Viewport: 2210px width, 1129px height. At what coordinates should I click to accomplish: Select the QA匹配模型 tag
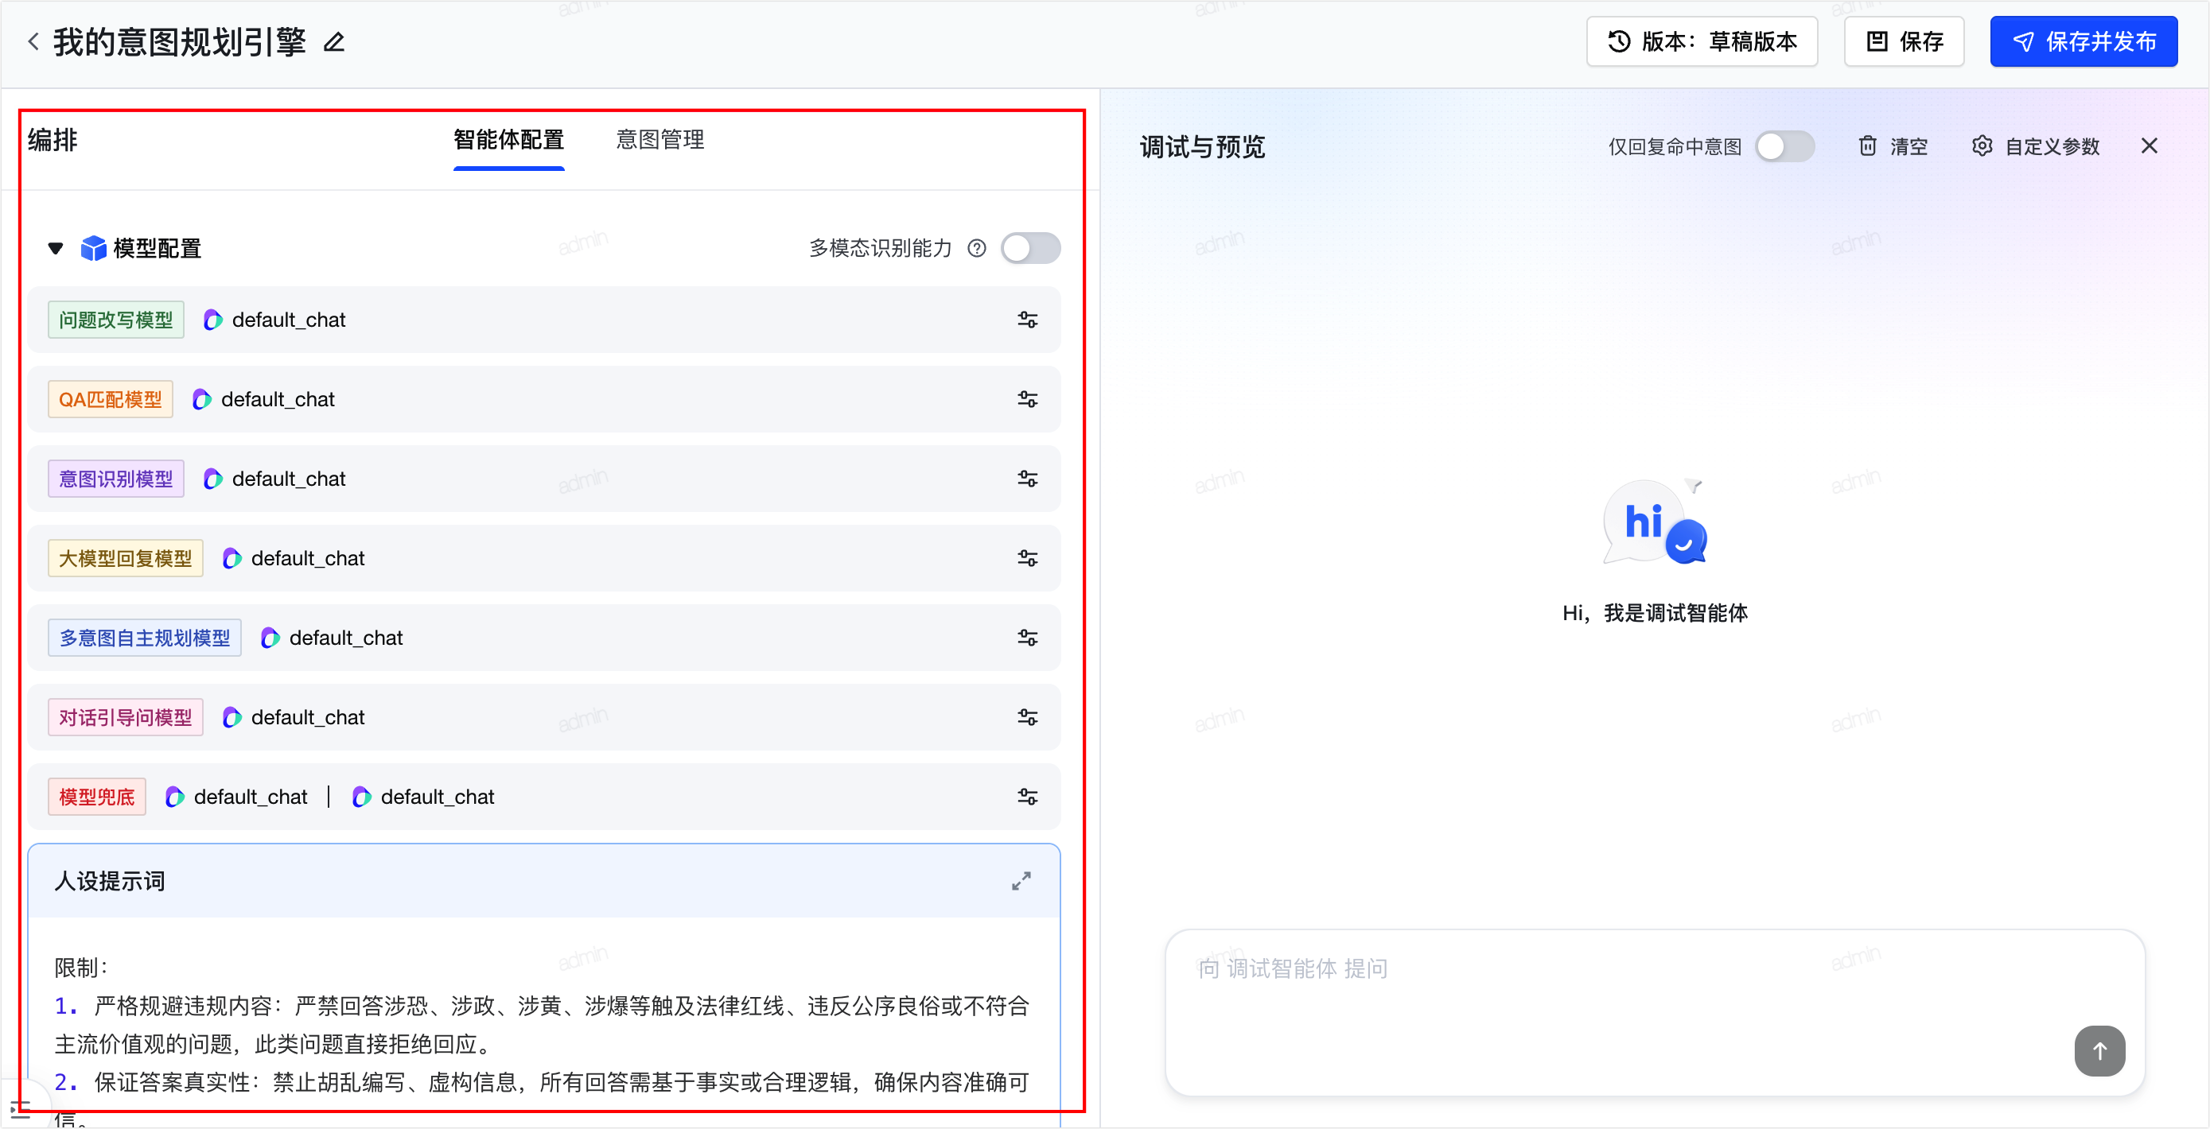(x=111, y=399)
